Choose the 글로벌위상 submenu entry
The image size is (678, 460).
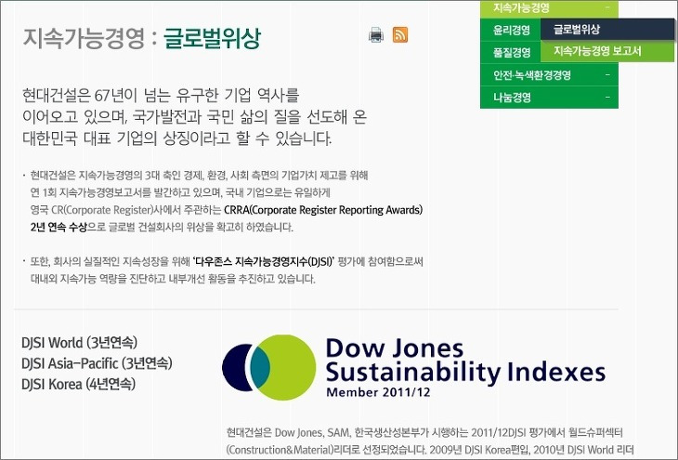pos(607,30)
